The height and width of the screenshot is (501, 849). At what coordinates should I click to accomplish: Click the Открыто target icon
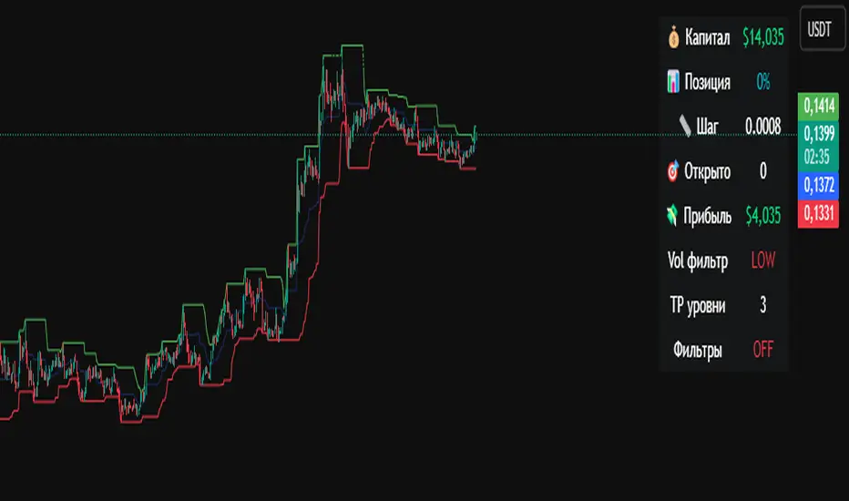coord(673,171)
